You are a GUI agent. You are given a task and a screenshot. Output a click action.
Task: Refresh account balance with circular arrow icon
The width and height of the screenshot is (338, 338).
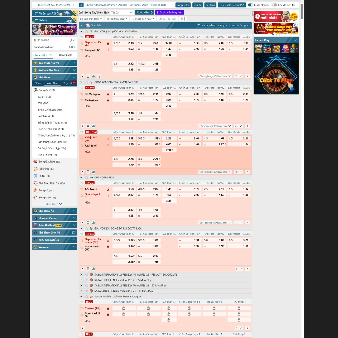point(70,40)
